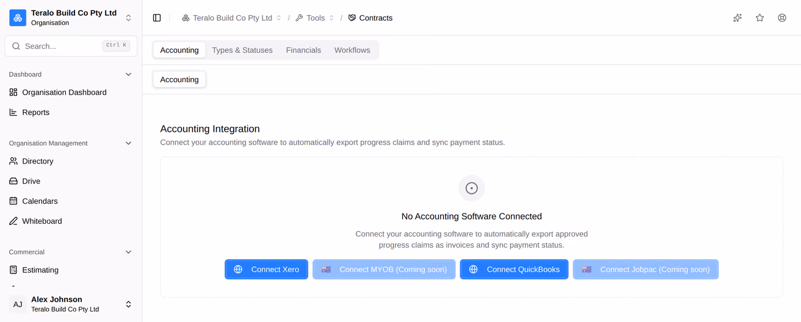Click the circular no-connection status icon
The height and width of the screenshot is (322, 801).
pyautogui.click(x=471, y=188)
